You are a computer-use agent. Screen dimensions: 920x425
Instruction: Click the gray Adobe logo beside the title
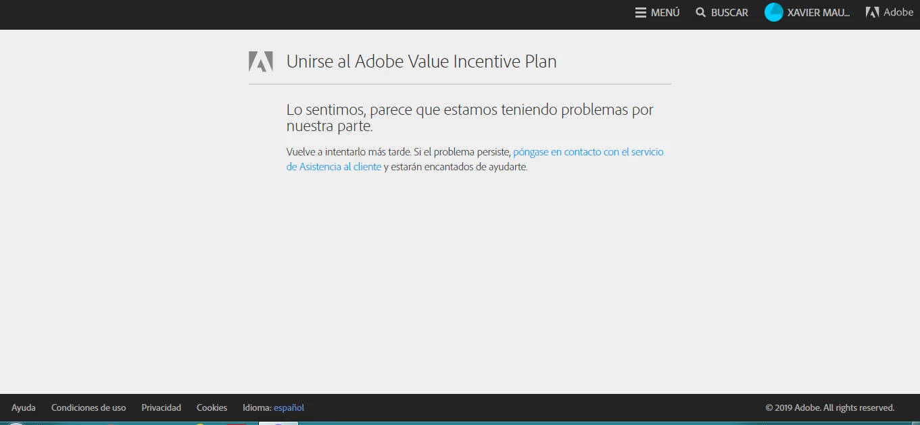coord(261,61)
